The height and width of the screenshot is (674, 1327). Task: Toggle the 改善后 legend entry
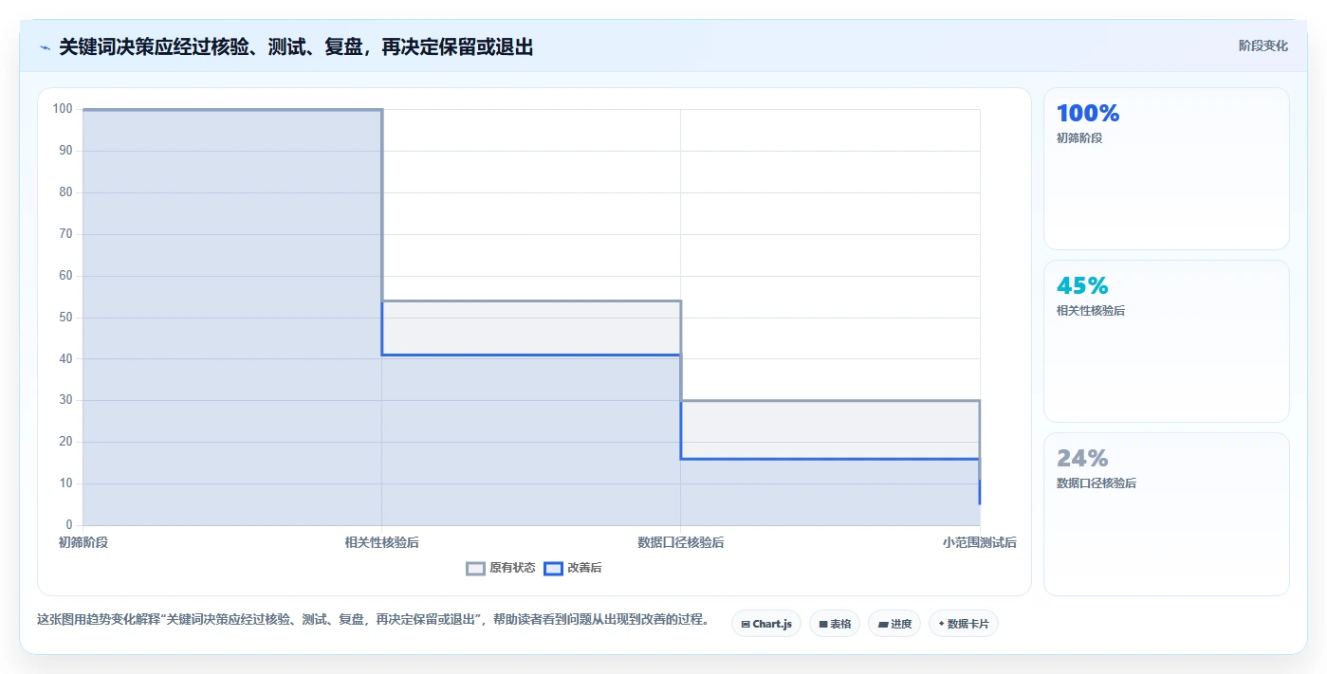coord(573,568)
